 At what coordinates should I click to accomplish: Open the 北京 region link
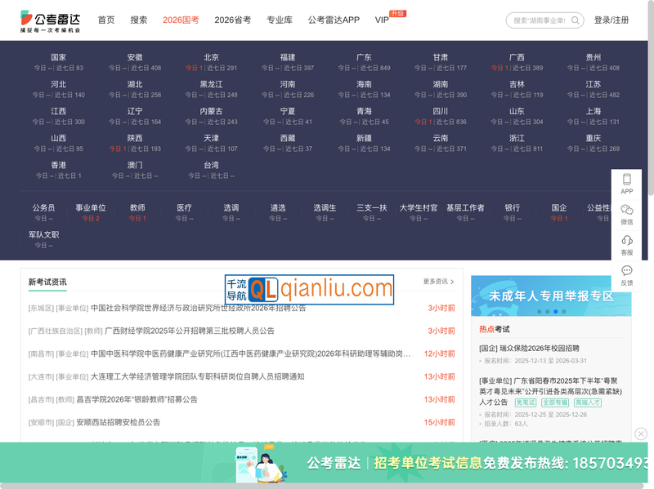(x=210, y=57)
